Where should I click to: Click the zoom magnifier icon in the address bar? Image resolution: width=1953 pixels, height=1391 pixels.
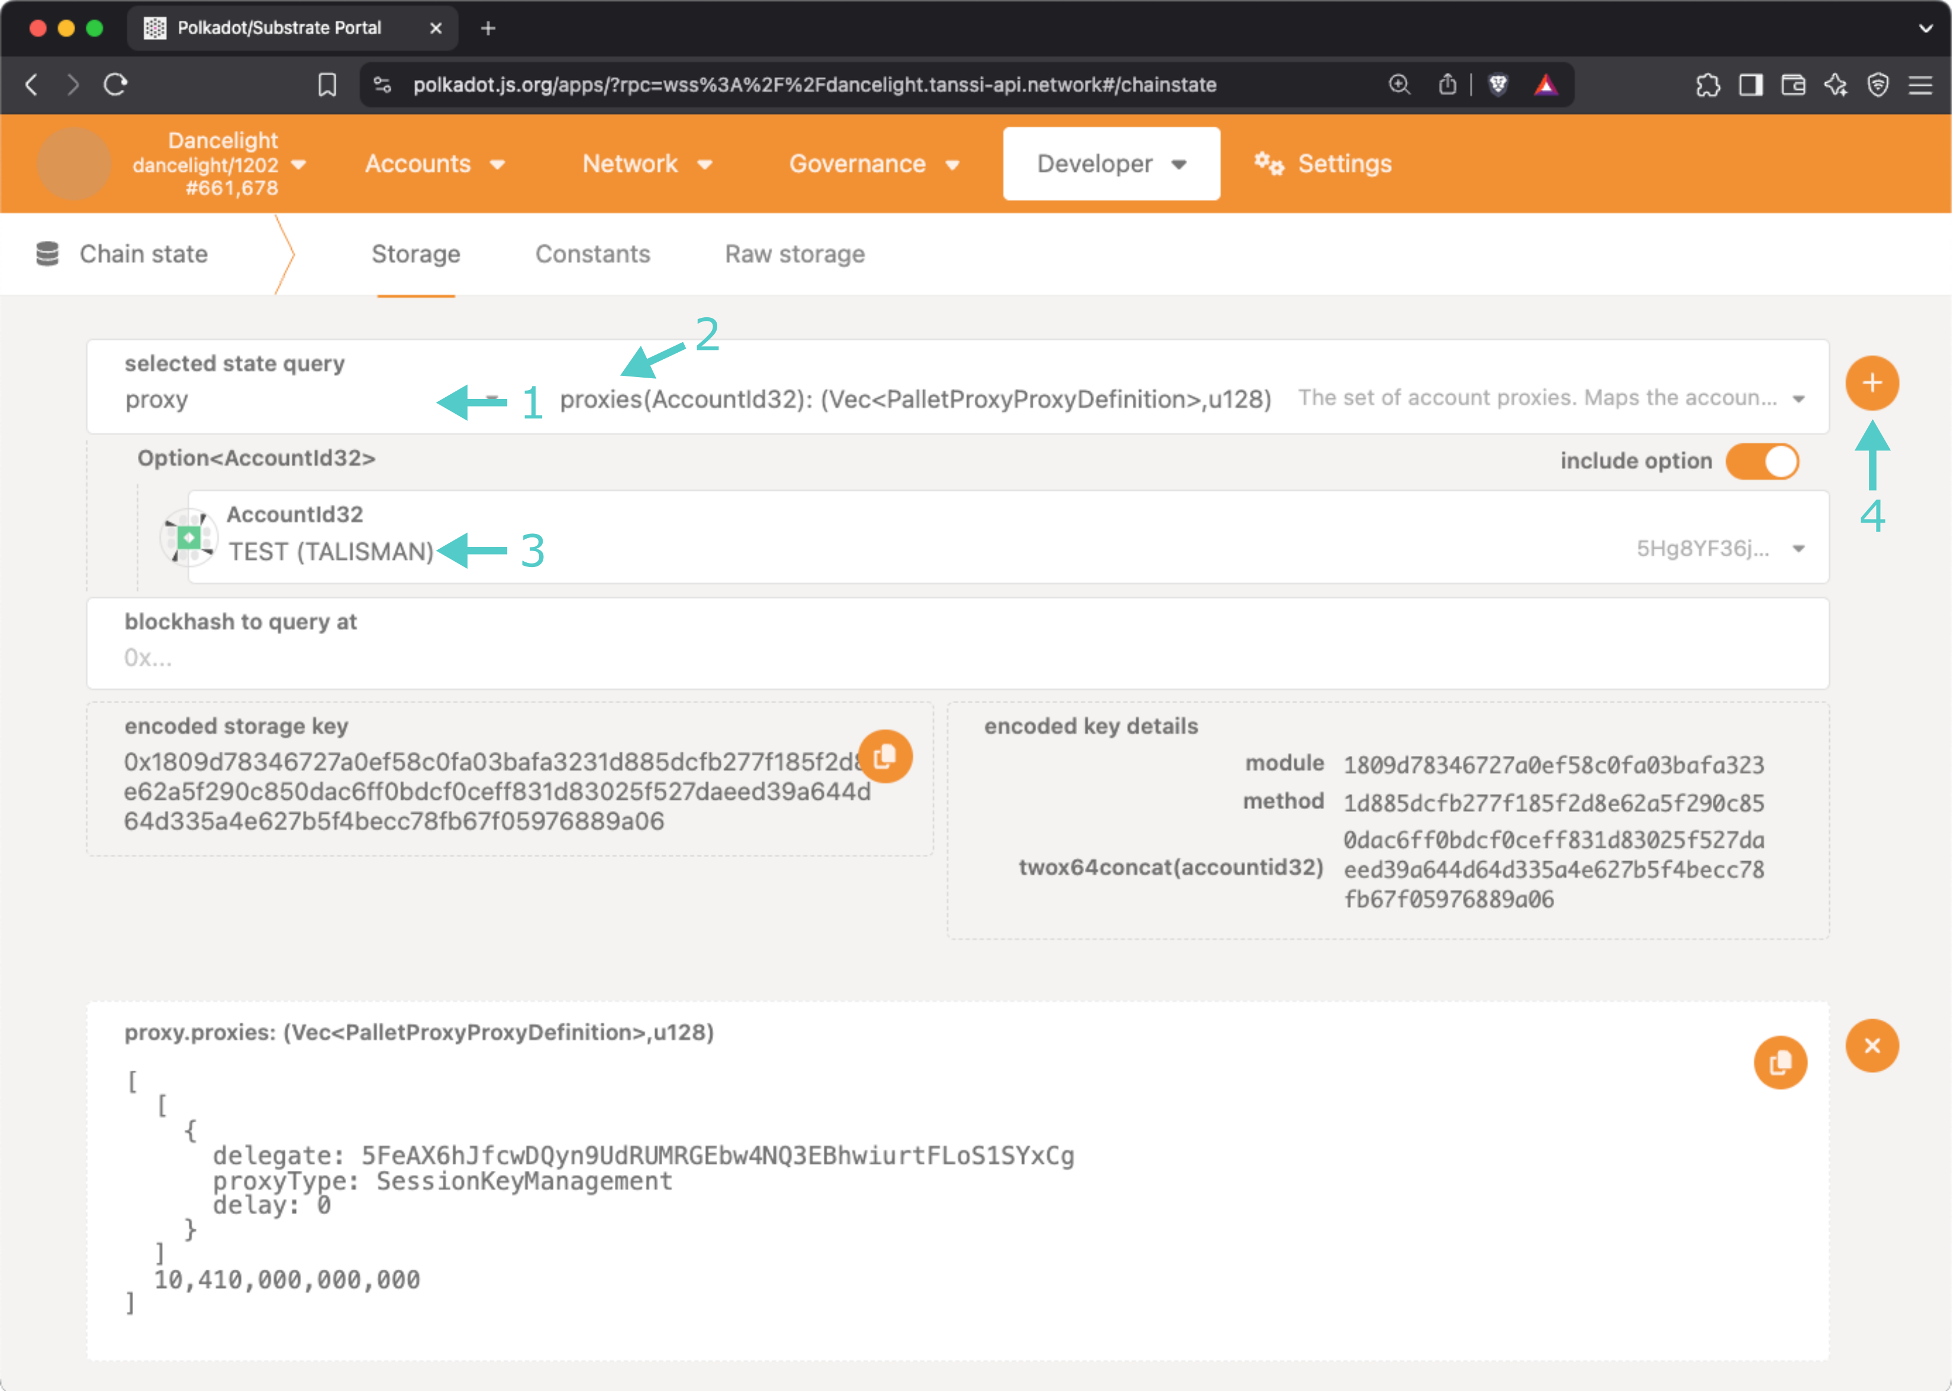tap(1399, 85)
